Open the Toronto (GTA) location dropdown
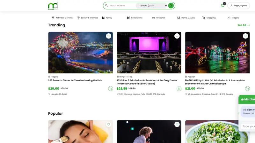The width and height of the screenshot is (255, 143). (152, 5)
